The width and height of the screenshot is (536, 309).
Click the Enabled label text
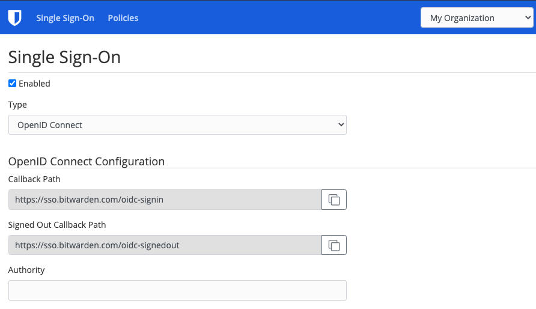pyautogui.click(x=34, y=84)
